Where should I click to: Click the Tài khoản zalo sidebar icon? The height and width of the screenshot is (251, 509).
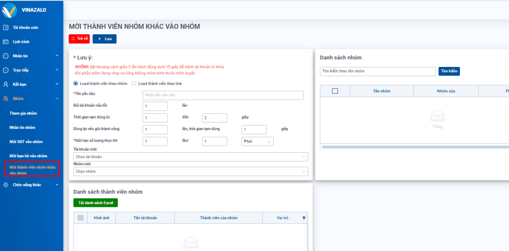pos(5,27)
